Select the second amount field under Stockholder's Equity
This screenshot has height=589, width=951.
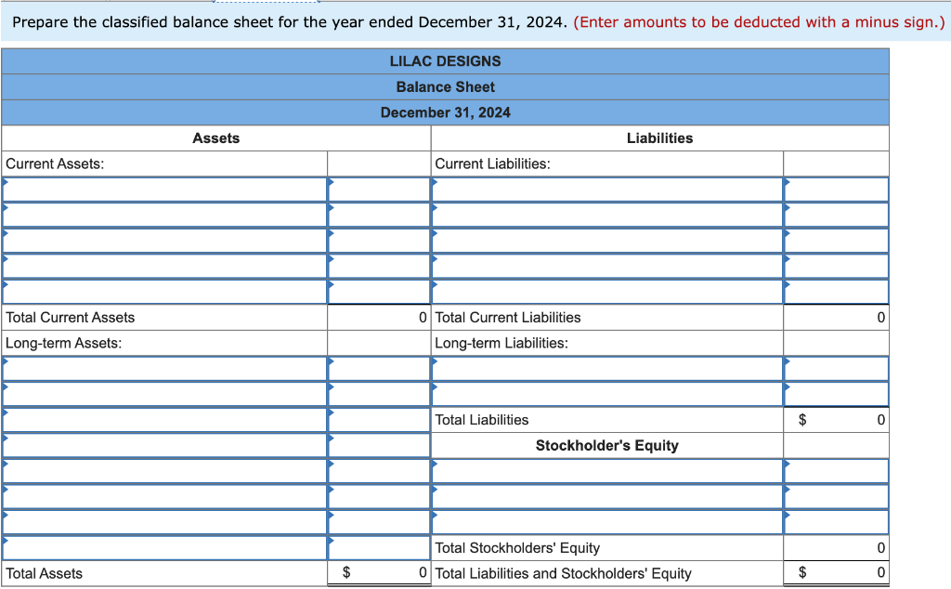(837, 497)
